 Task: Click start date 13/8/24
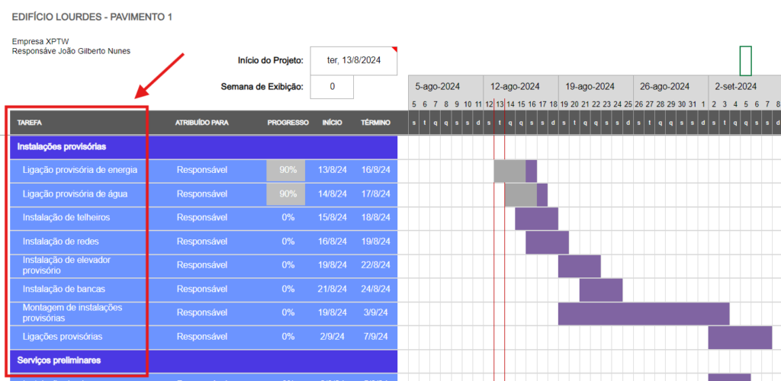click(x=333, y=170)
